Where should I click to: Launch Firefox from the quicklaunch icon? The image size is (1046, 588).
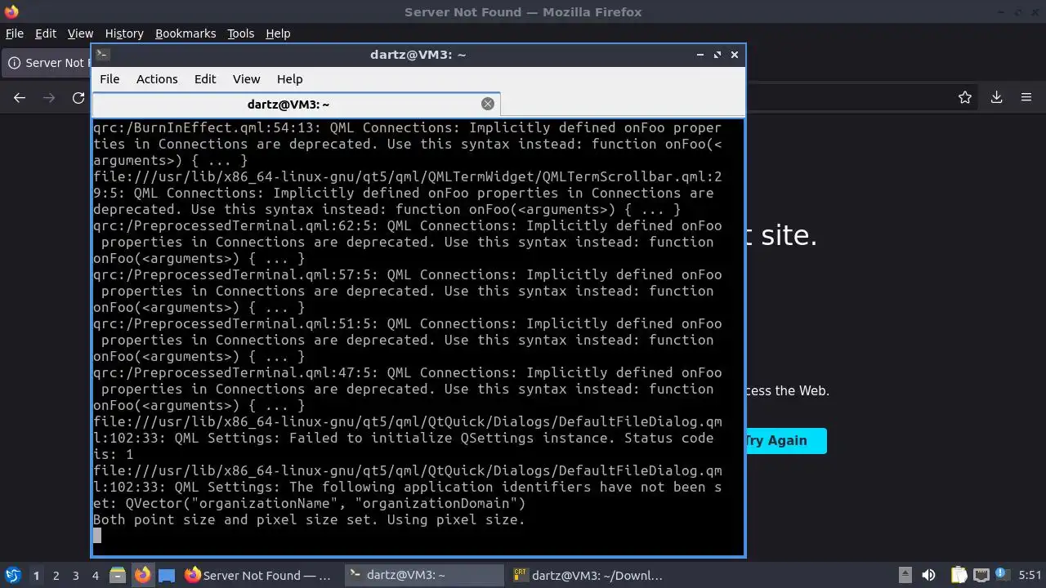click(142, 575)
